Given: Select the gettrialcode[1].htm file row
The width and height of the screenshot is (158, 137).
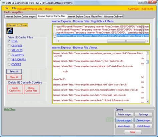Looking at the screenshot, I should click(103, 33).
